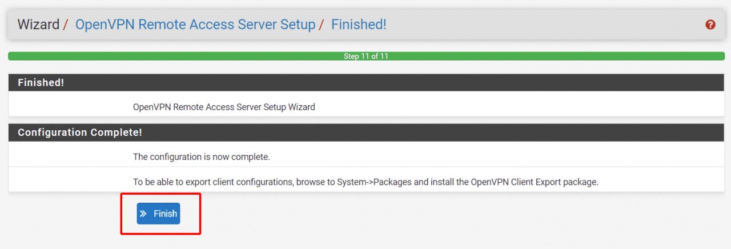Open the red help question mark icon

pyautogui.click(x=710, y=25)
